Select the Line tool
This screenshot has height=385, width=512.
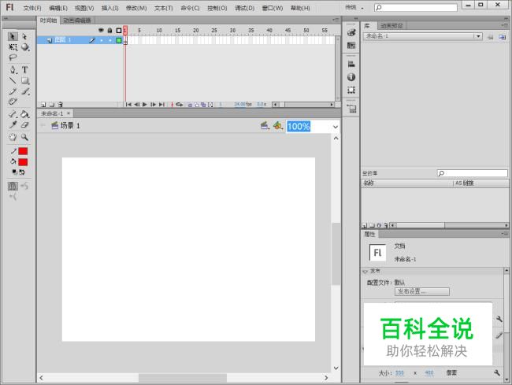tap(13, 80)
